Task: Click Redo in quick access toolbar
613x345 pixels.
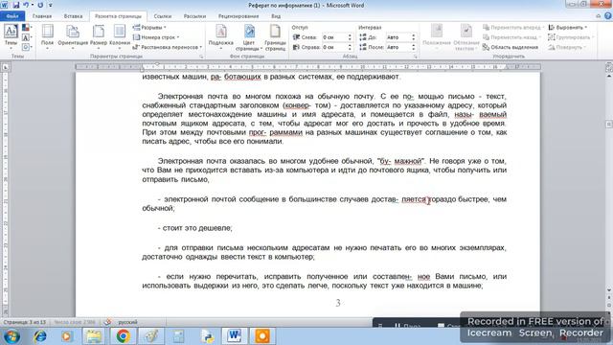Action: (x=40, y=5)
